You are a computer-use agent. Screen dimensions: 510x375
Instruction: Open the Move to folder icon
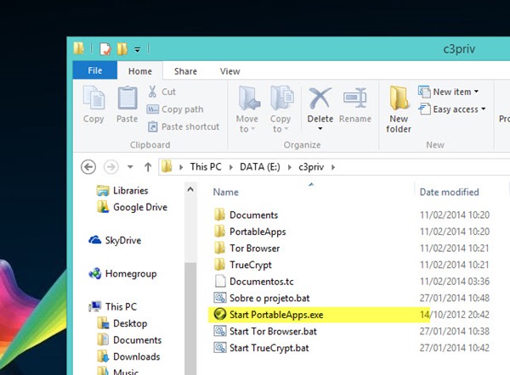click(249, 98)
